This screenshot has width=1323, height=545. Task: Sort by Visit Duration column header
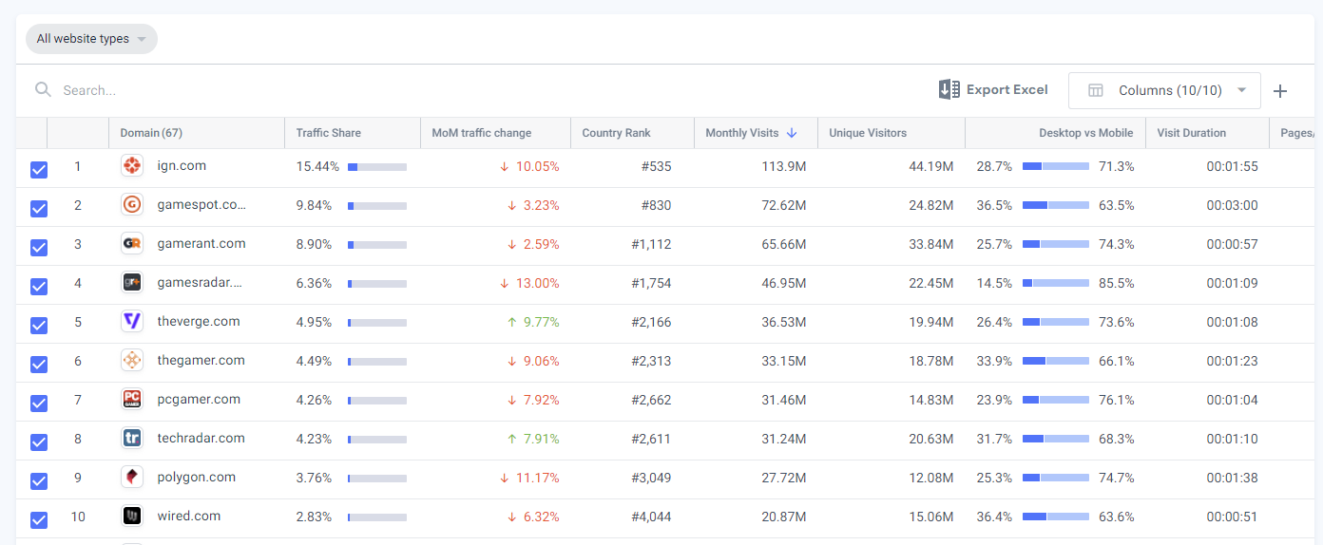tap(1192, 133)
